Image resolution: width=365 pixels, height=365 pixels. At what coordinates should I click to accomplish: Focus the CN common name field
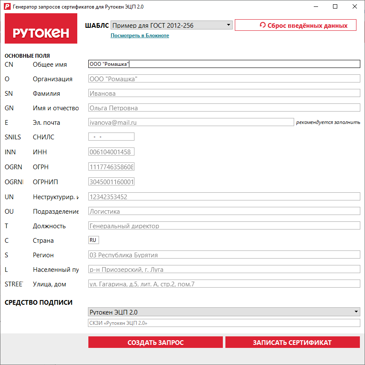click(224, 64)
